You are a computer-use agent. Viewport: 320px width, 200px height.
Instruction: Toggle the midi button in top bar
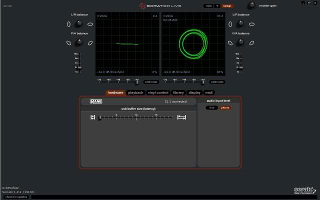208,6
